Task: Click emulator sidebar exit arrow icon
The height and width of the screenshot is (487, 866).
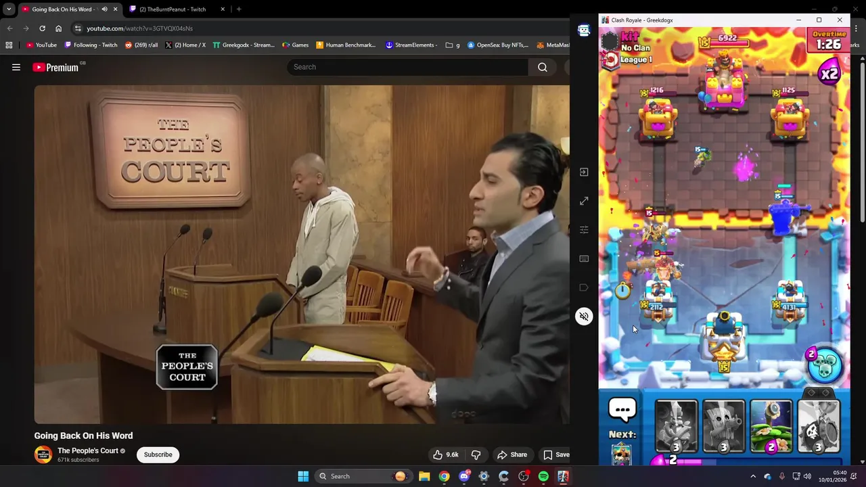Action: click(584, 172)
